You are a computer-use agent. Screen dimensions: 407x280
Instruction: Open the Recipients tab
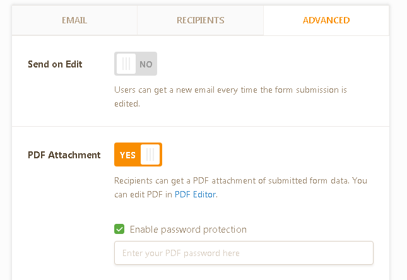coord(200,20)
